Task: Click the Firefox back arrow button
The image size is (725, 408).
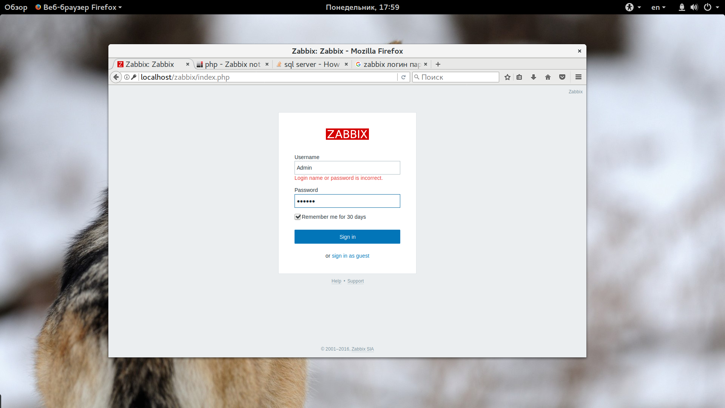Action: [116, 77]
